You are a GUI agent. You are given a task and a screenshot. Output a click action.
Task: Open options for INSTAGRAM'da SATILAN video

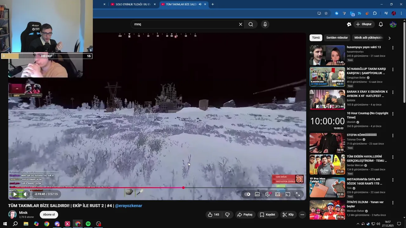point(393,180)
